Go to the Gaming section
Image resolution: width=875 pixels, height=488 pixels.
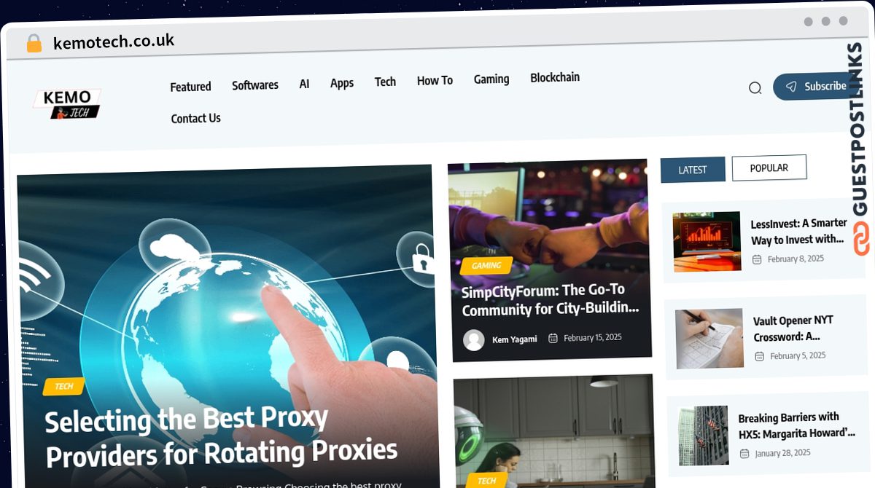coord(491,79)
